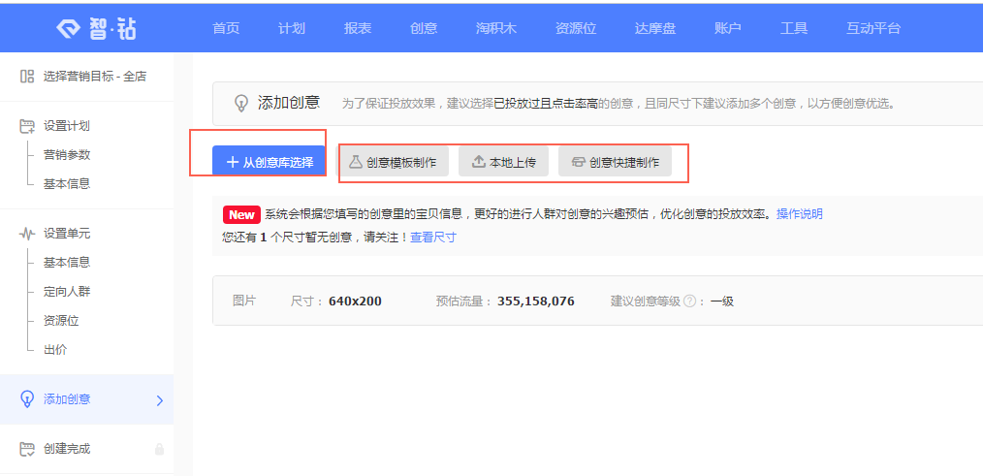Click the 选择营销目标 grid icon

pyautogui.click(x=26, y=77)
